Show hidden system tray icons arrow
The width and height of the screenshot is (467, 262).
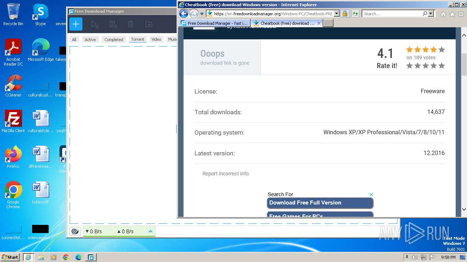[x=407, y=257]
